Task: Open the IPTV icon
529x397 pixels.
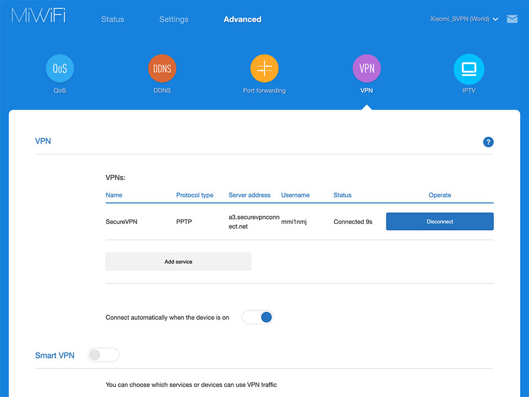Action: (x=469, y=69)
